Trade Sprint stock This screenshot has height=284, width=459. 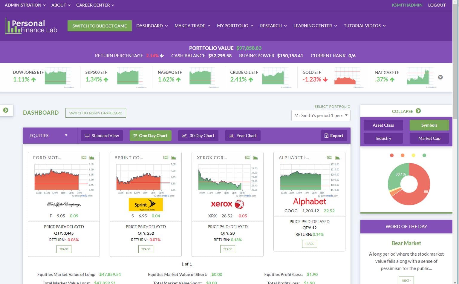pyautogui.click(x=146, y=249)
